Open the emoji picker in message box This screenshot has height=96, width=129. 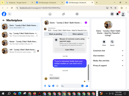[82, 86]
